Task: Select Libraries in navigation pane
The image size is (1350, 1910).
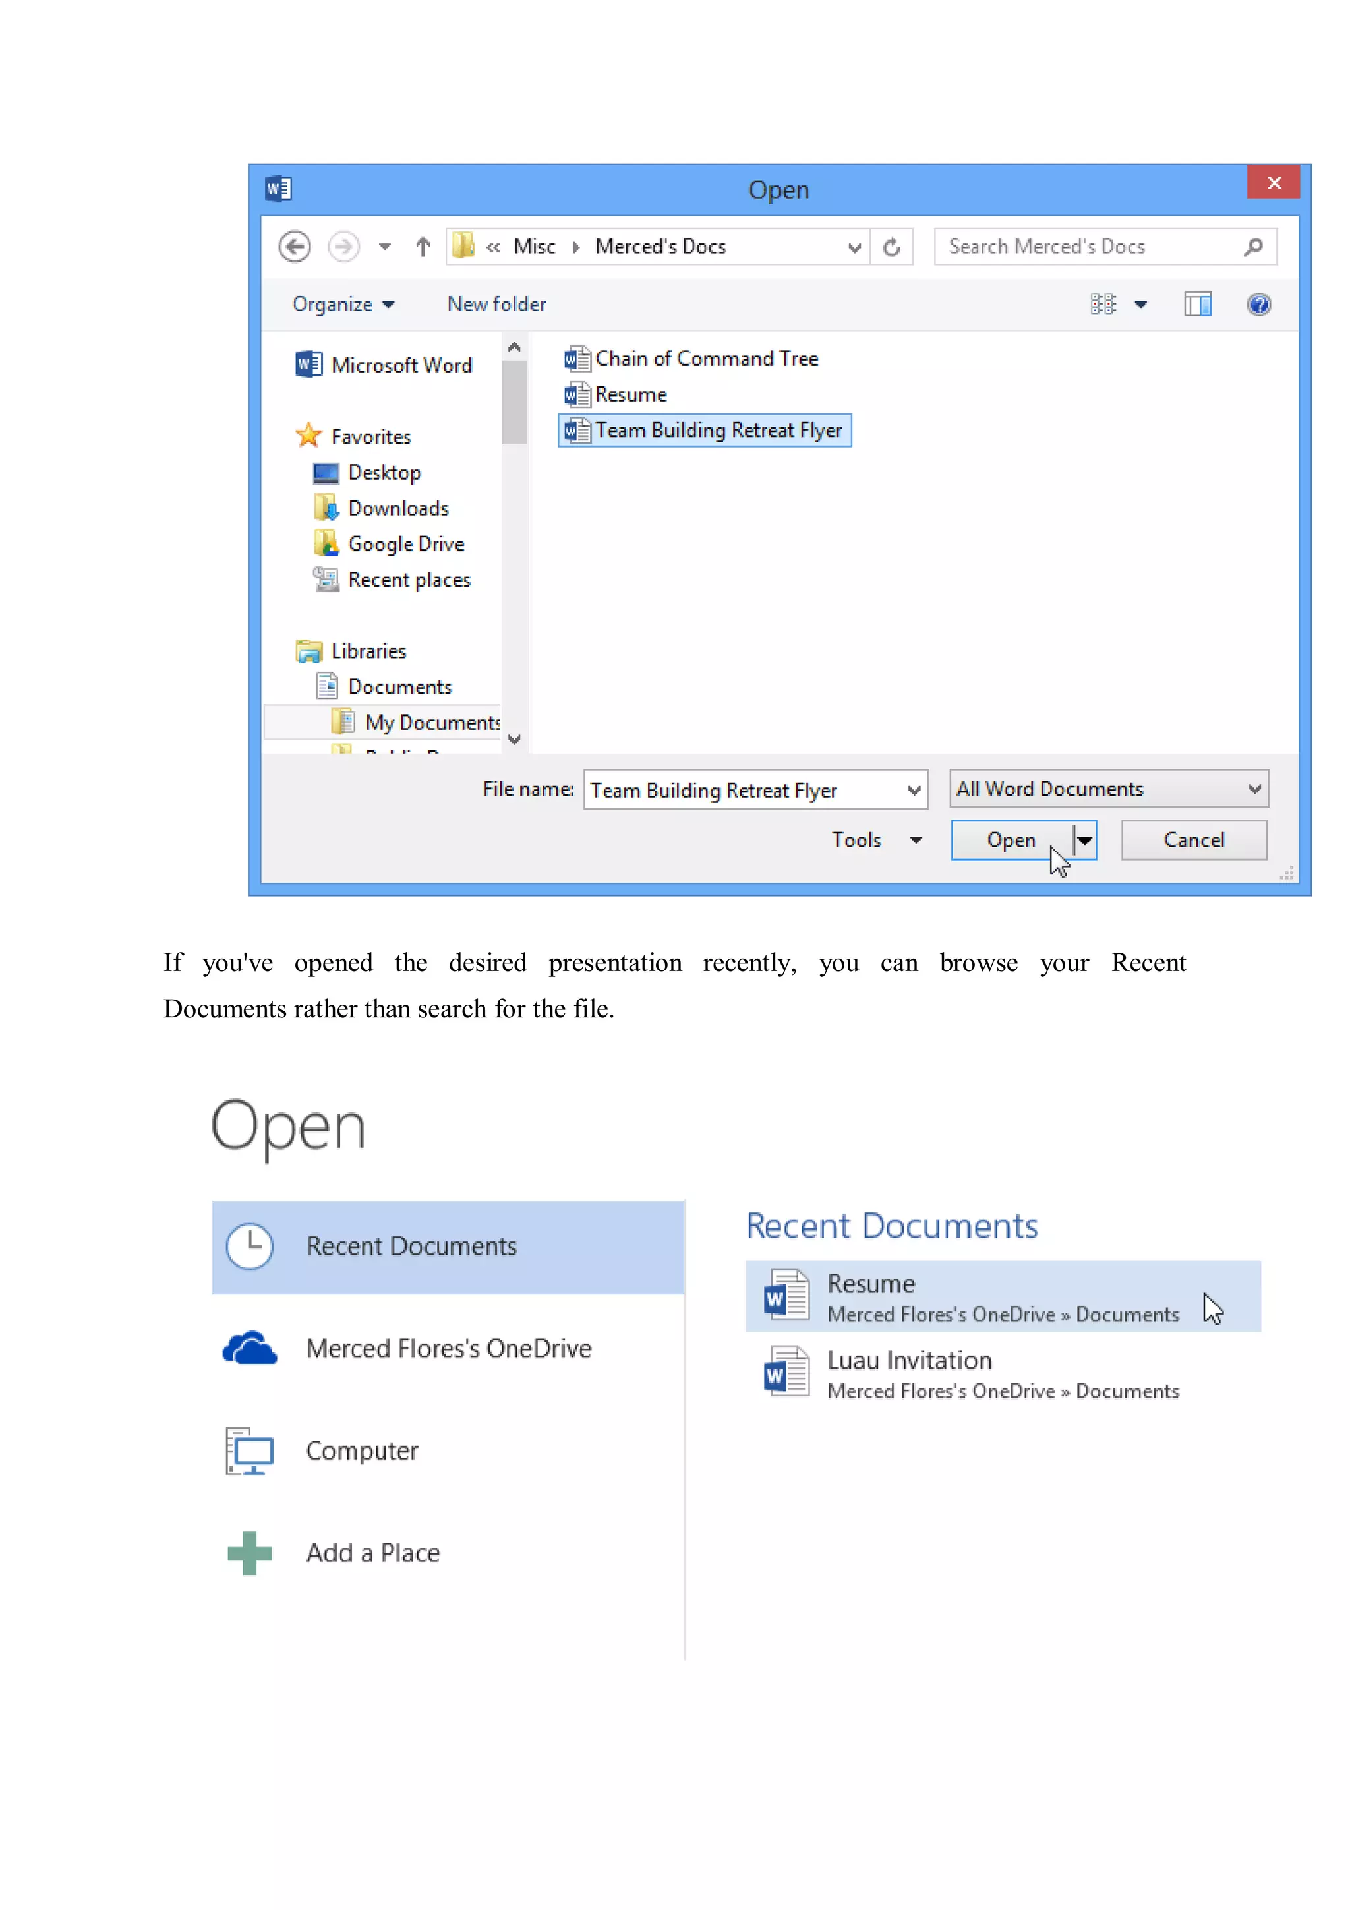Action: coord(351,651)
